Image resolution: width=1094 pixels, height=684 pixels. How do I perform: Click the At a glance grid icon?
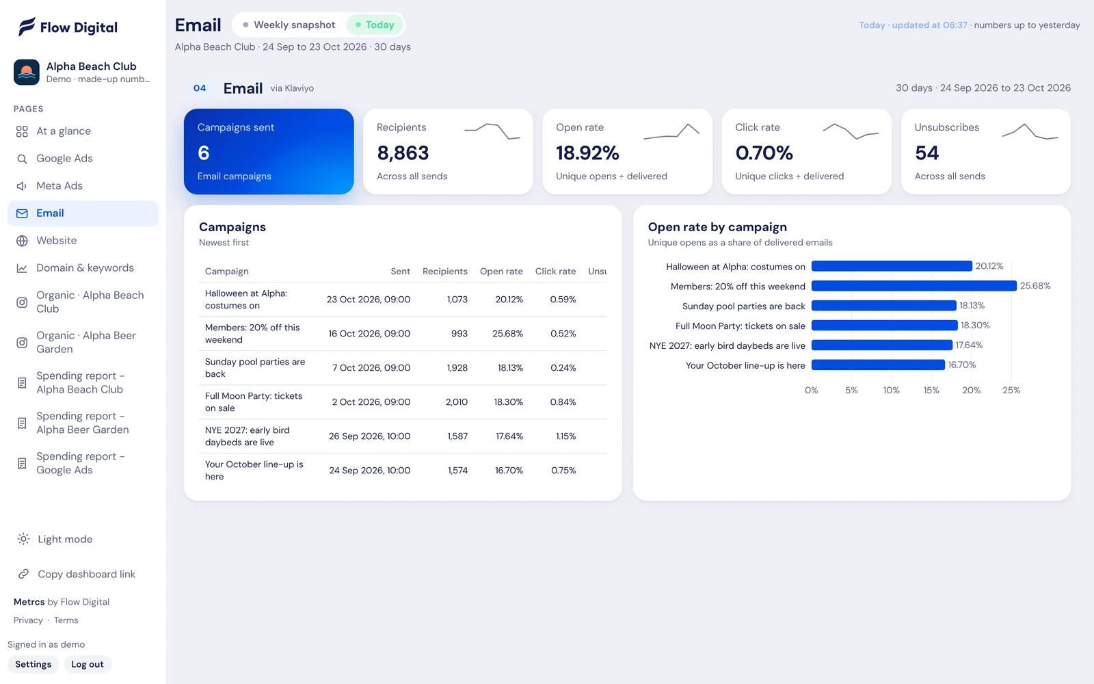22,131
